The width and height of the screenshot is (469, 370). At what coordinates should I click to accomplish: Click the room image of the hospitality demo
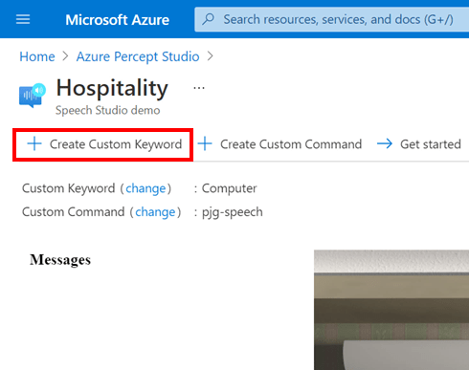(391, 310)
